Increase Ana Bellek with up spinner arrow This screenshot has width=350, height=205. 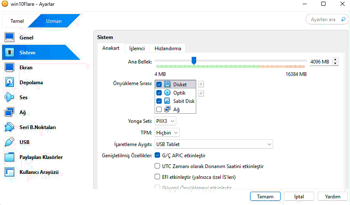coord(335,60)
